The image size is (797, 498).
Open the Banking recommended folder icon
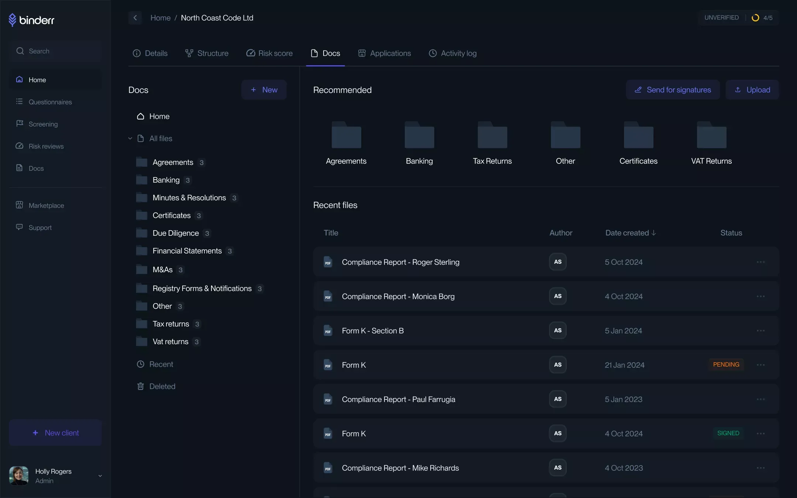pyautogui.click(x=419, y=135)
